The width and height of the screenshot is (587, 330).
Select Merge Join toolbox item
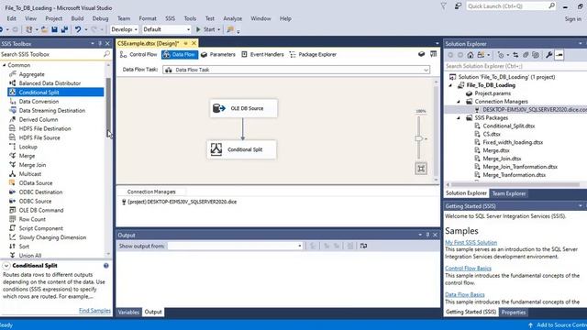click(32, 165)
